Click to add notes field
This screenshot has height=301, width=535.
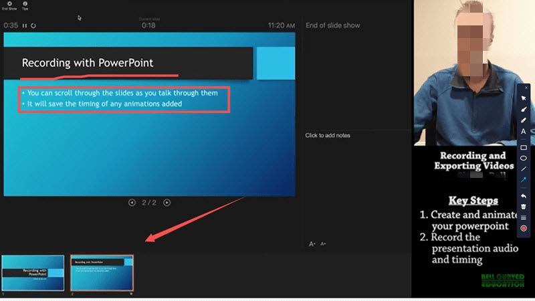point(328,136)
